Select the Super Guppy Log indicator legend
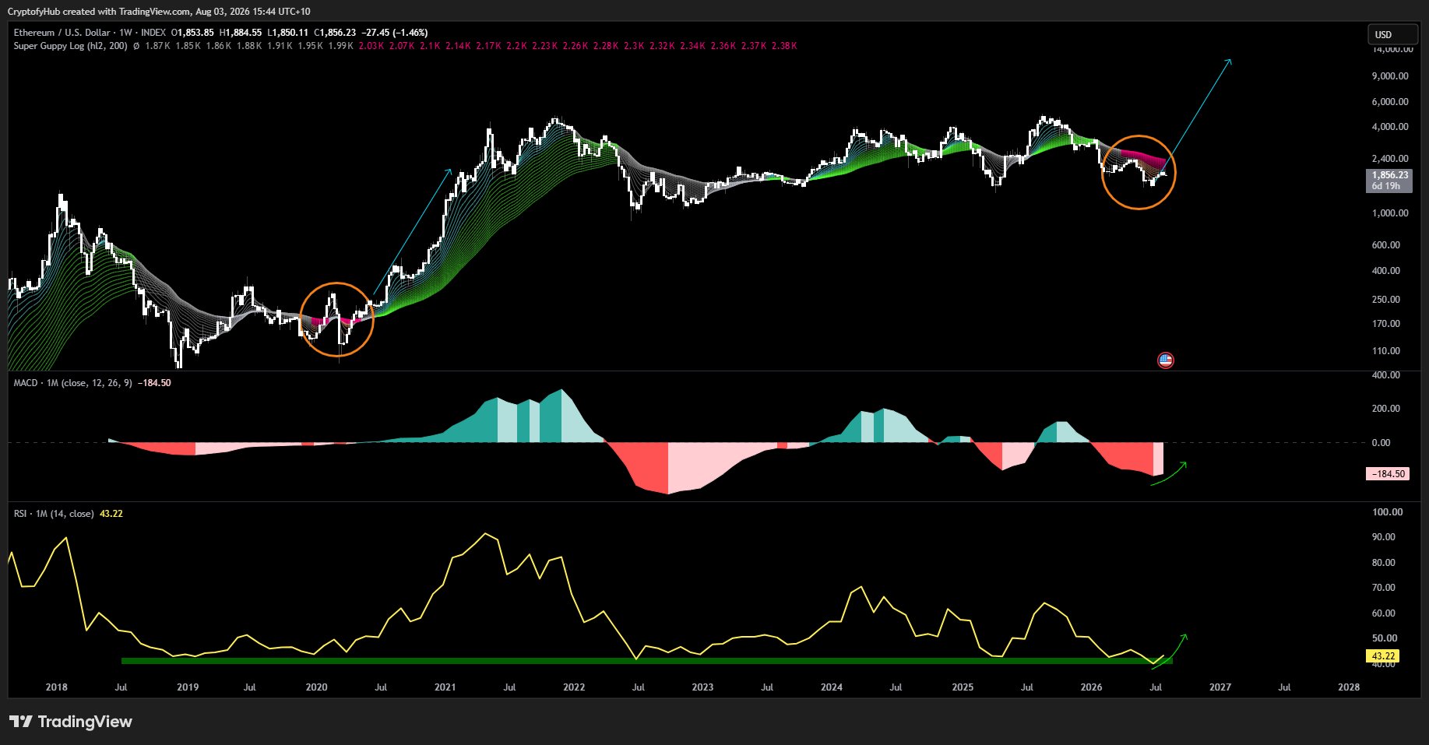The height and width of the screenshot is (745, 1429). (x=70, y=46)
